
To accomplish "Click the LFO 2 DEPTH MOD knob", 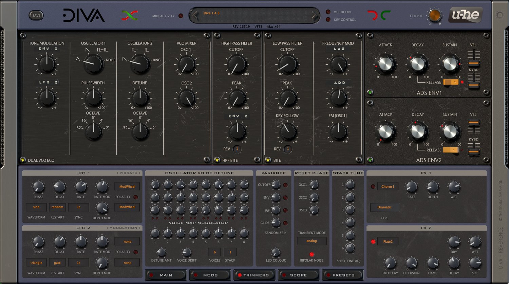I will coord(102,263).
